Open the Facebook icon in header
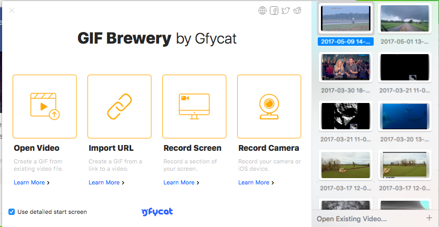Screen dimensions: 439x227 (x=274, y=11)
